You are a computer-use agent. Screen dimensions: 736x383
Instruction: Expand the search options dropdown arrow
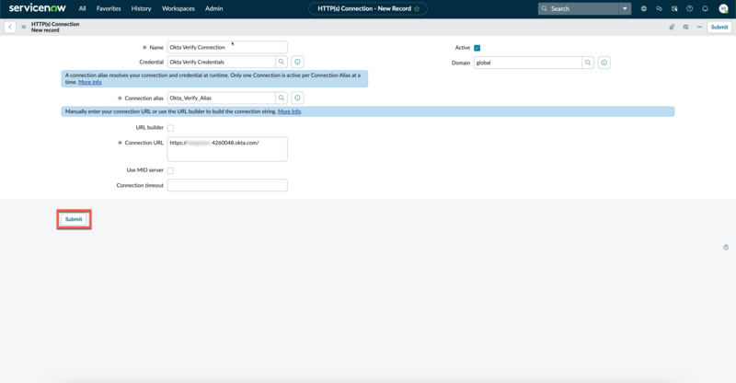point(625,8)
